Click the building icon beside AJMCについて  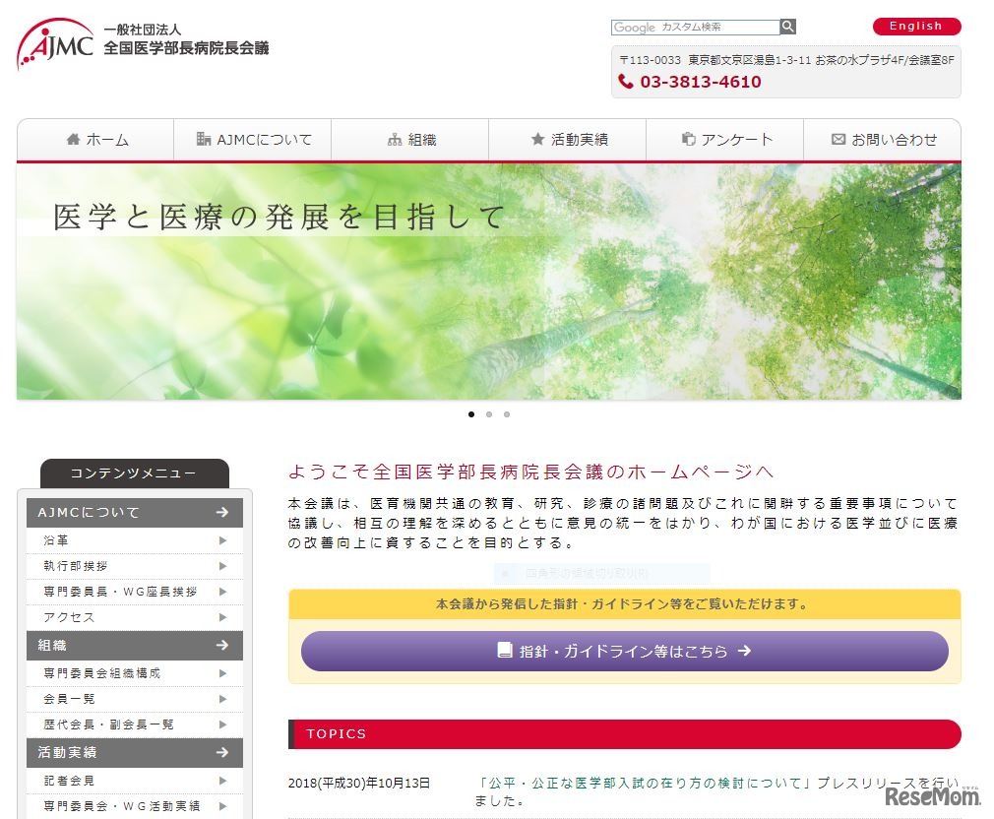204,140
